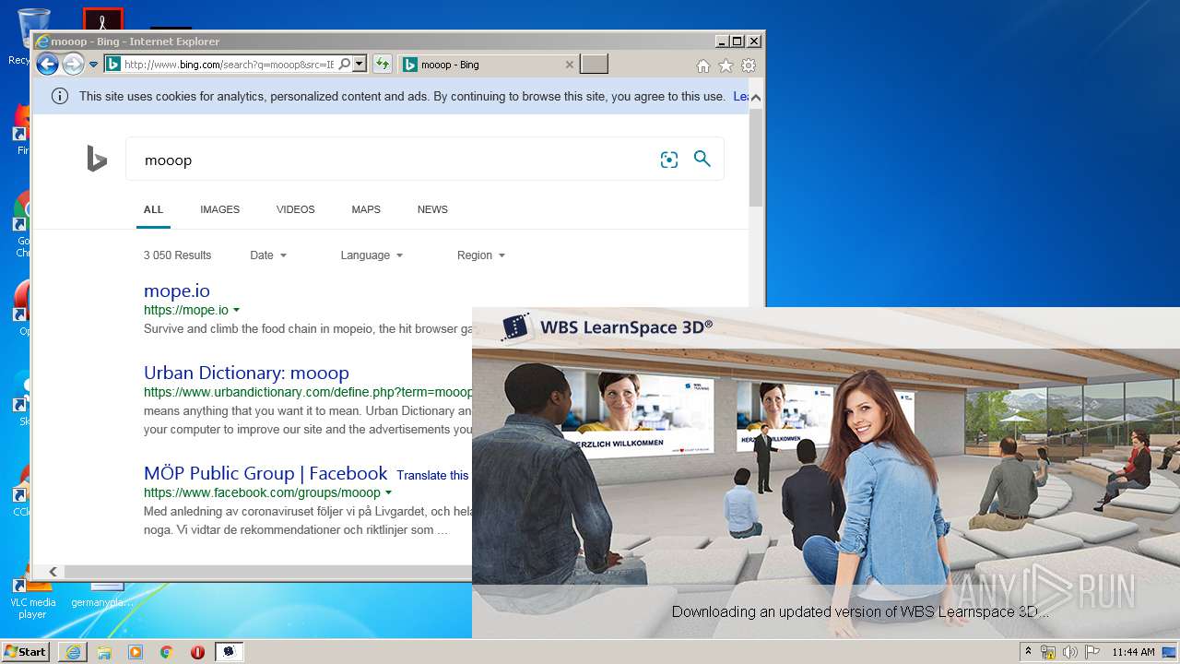The image size is (1180, 664).
Task: Switch to the NEWS tab
Action: point(432,209)
